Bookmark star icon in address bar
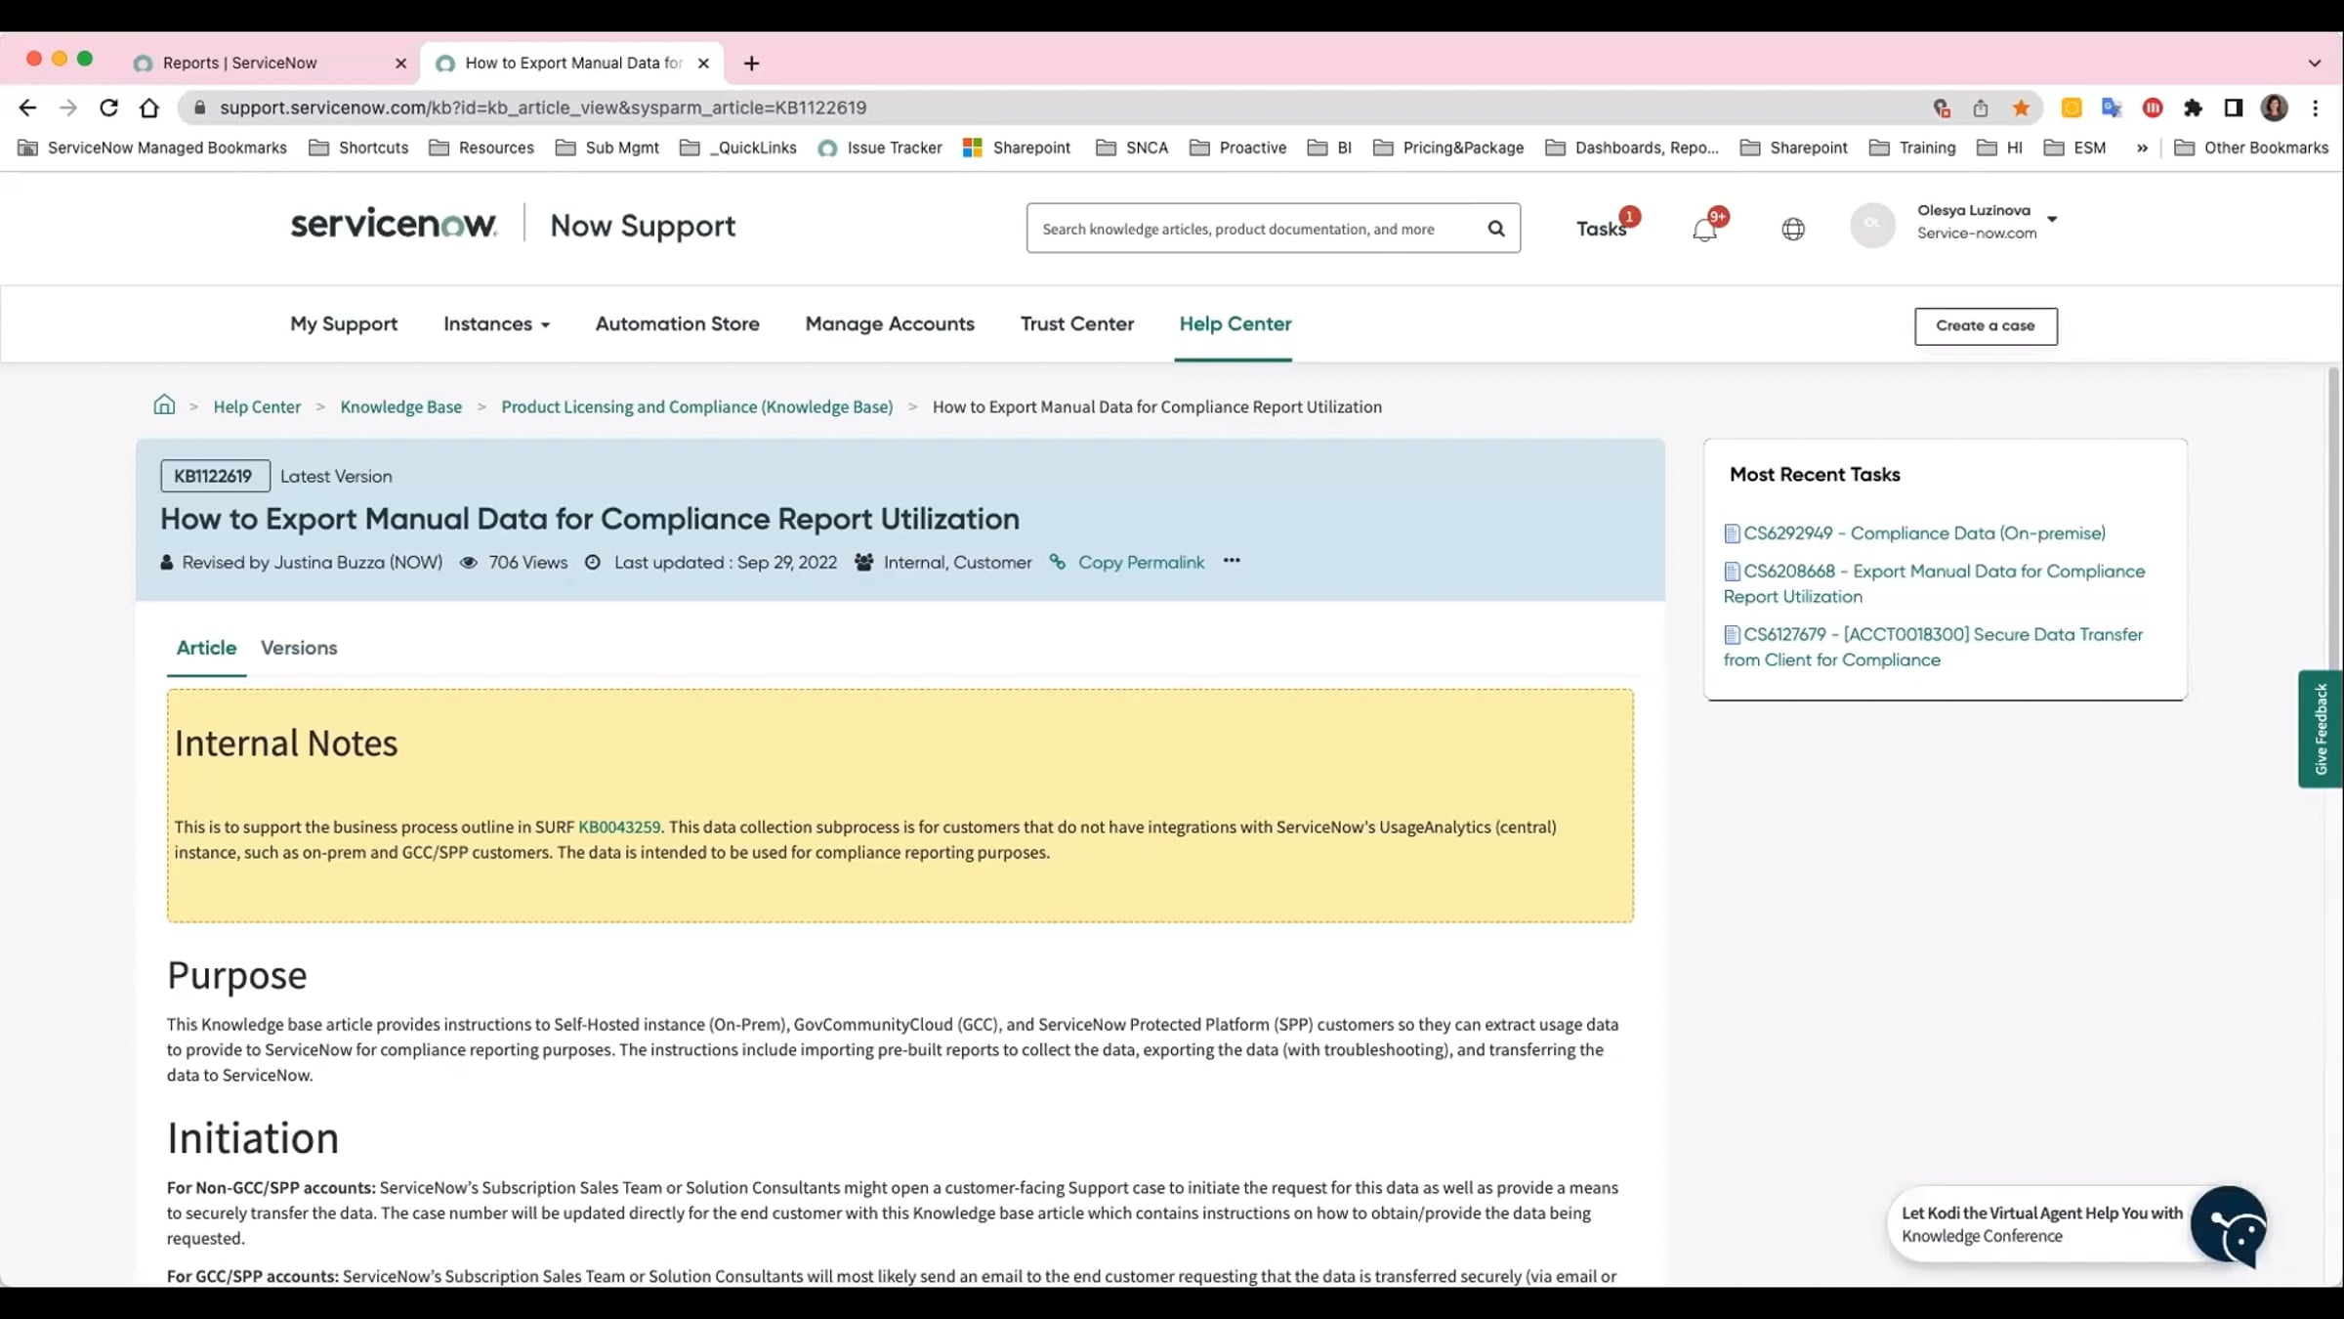 tap(2021, 107)
